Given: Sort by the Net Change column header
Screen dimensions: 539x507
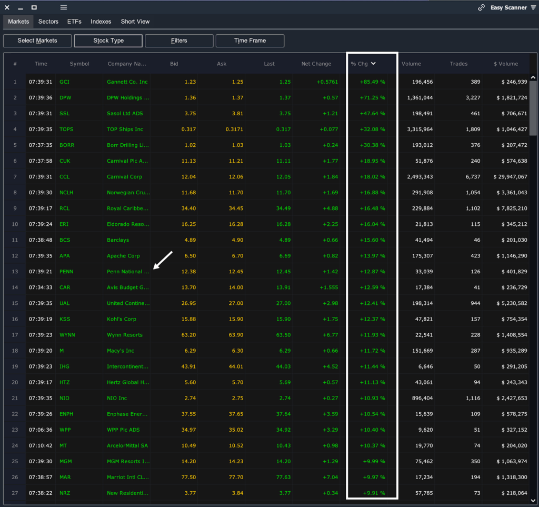Looking at the screenshot, I should click(x=316, y=64).
